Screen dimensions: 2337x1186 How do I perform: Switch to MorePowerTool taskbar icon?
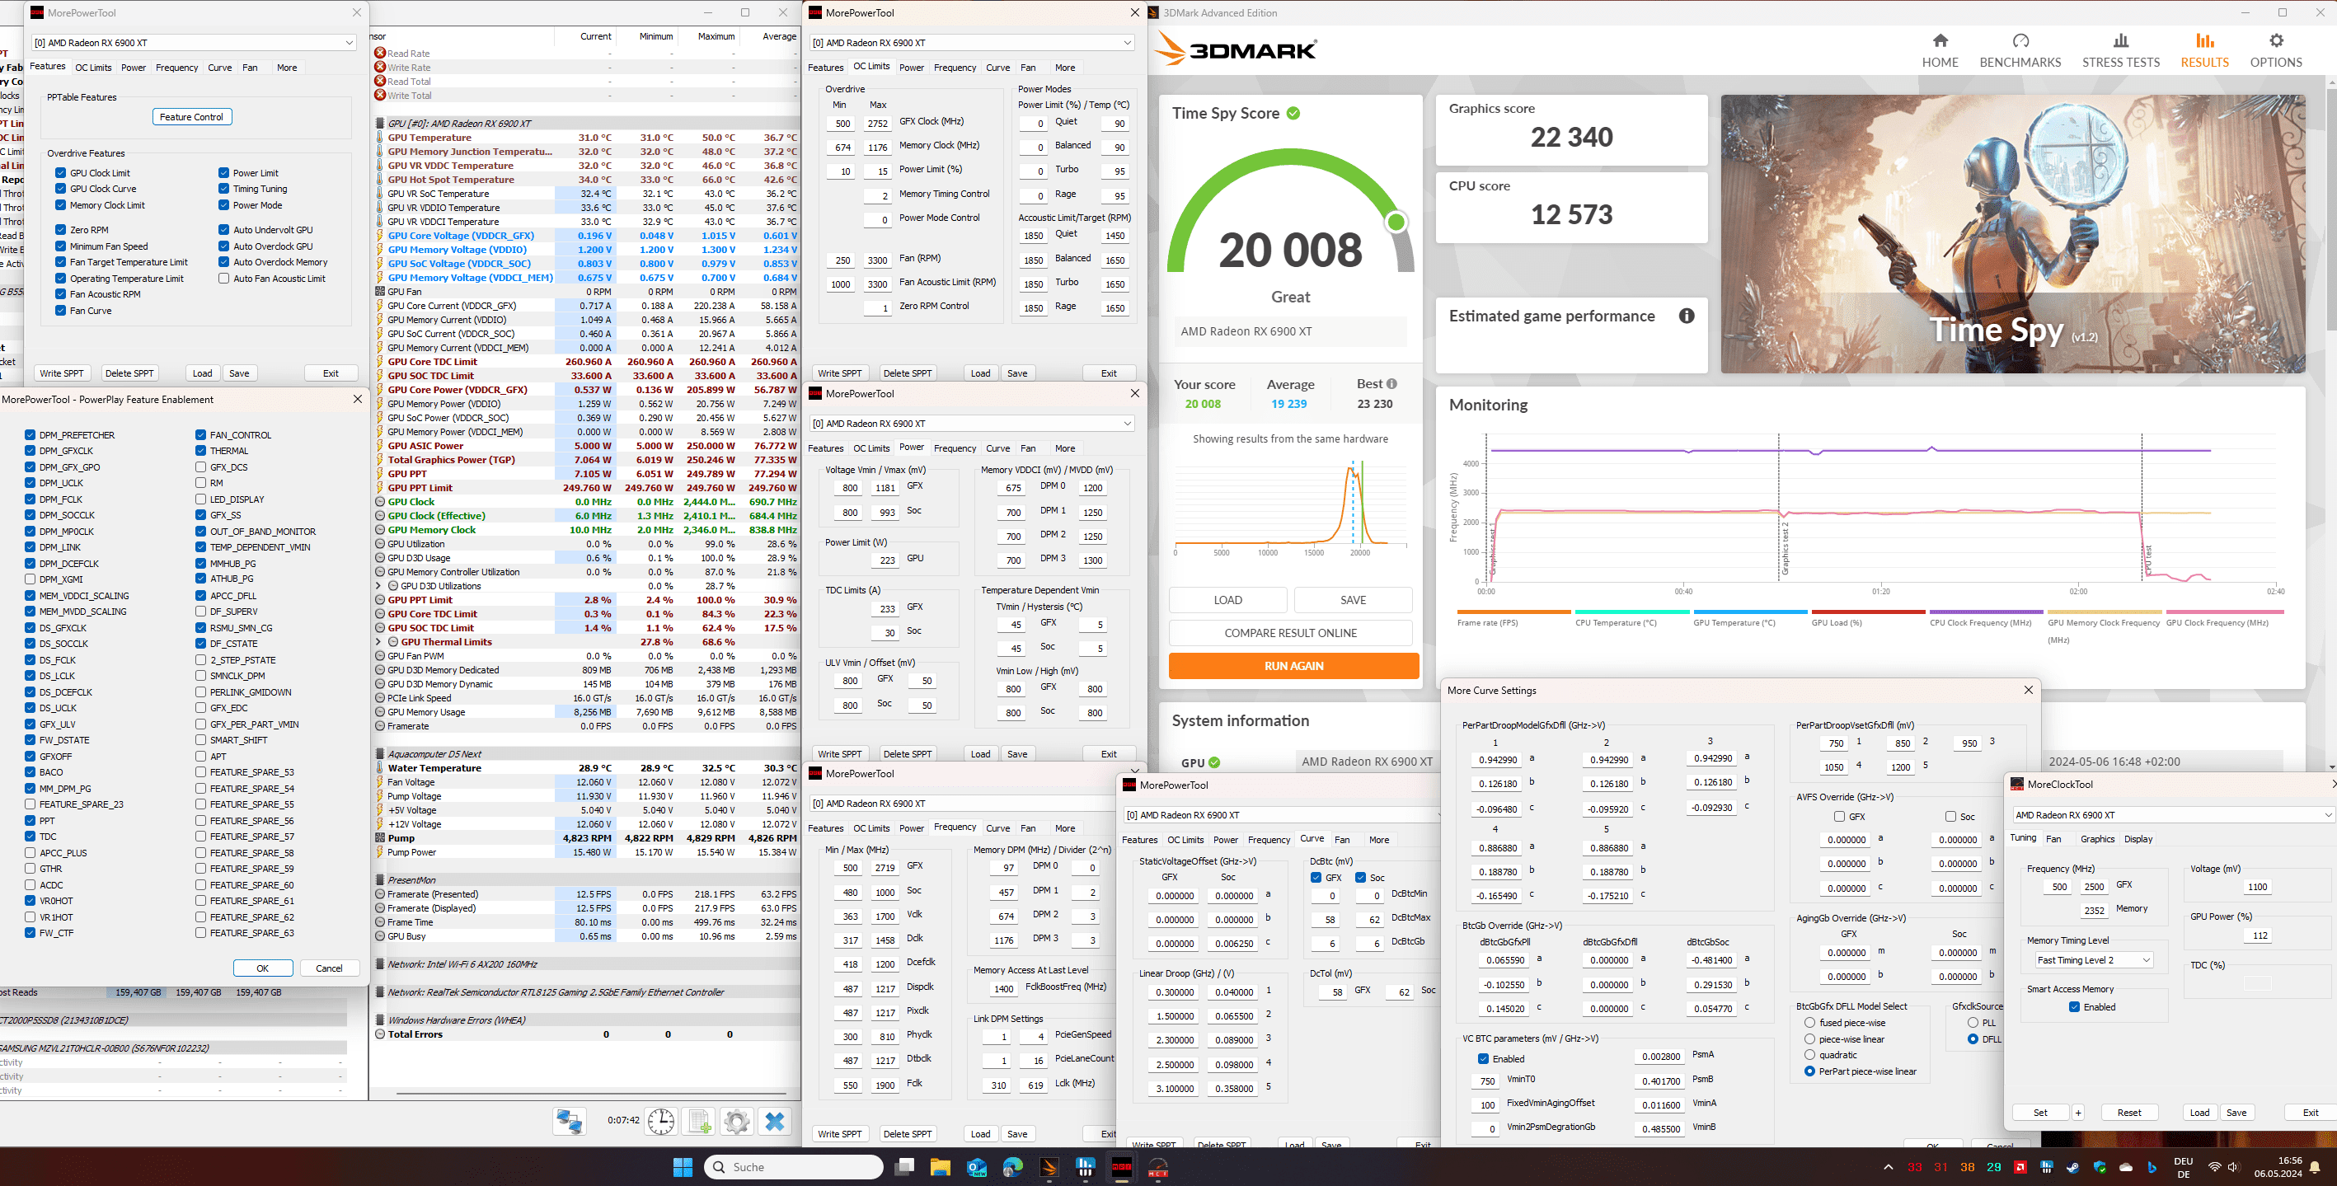(1122, 1167)
